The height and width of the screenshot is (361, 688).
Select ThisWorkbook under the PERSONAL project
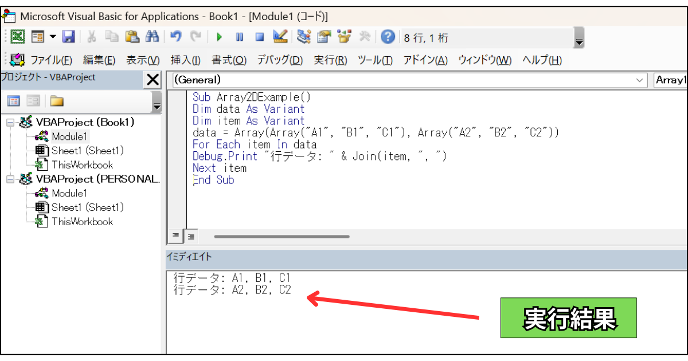[83, 222]
